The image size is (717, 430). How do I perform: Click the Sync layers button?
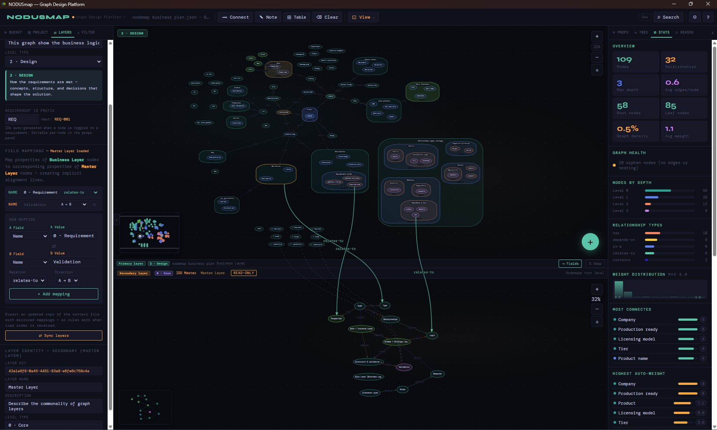point(53,335)
